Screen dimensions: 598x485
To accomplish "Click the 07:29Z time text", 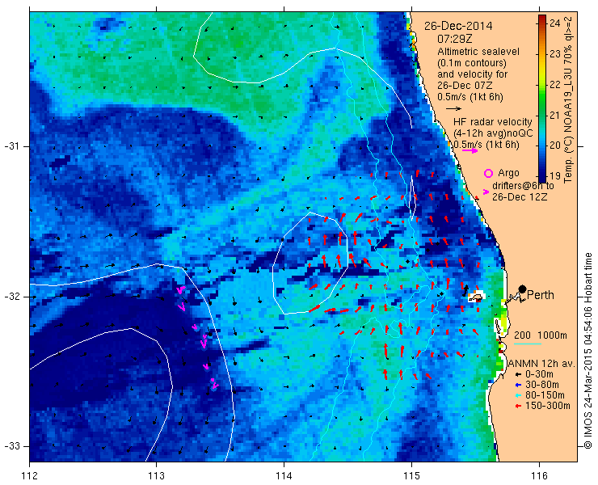I will [x=454, y=39].
